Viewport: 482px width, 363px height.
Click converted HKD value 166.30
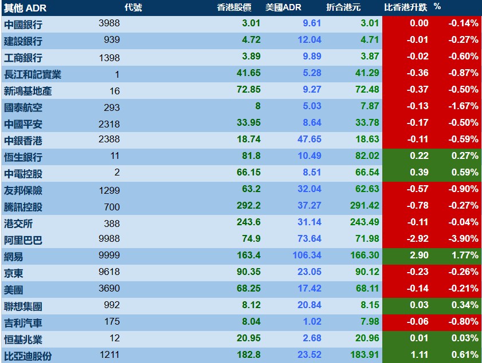[365, 255]
